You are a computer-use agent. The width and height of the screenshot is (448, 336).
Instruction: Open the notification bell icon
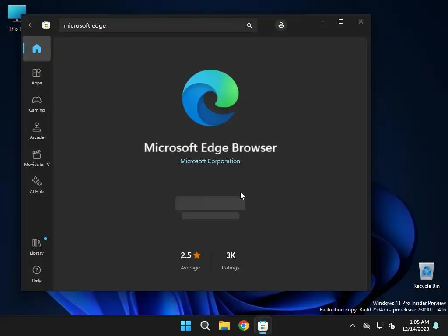436,325
